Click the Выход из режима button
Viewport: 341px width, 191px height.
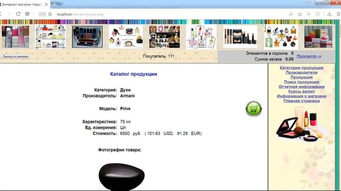click(x=15, y=57)
